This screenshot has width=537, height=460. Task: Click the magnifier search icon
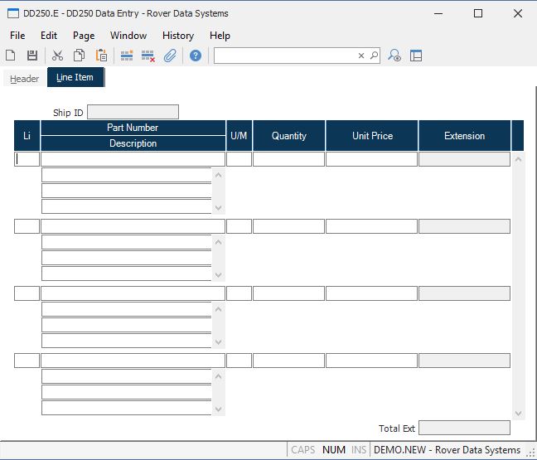[x=374, y=56]
